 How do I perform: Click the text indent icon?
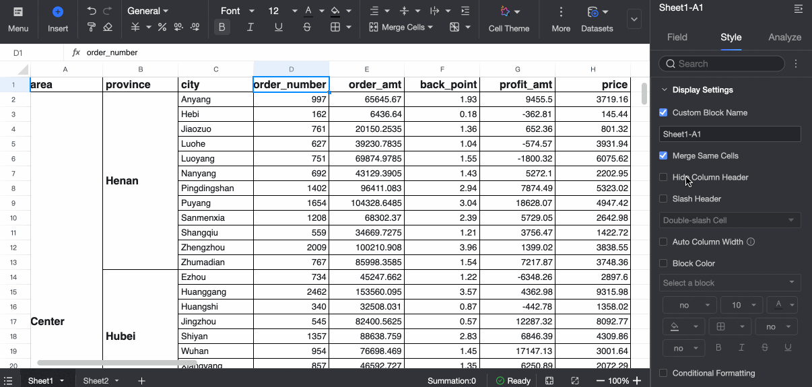[465, 11]
